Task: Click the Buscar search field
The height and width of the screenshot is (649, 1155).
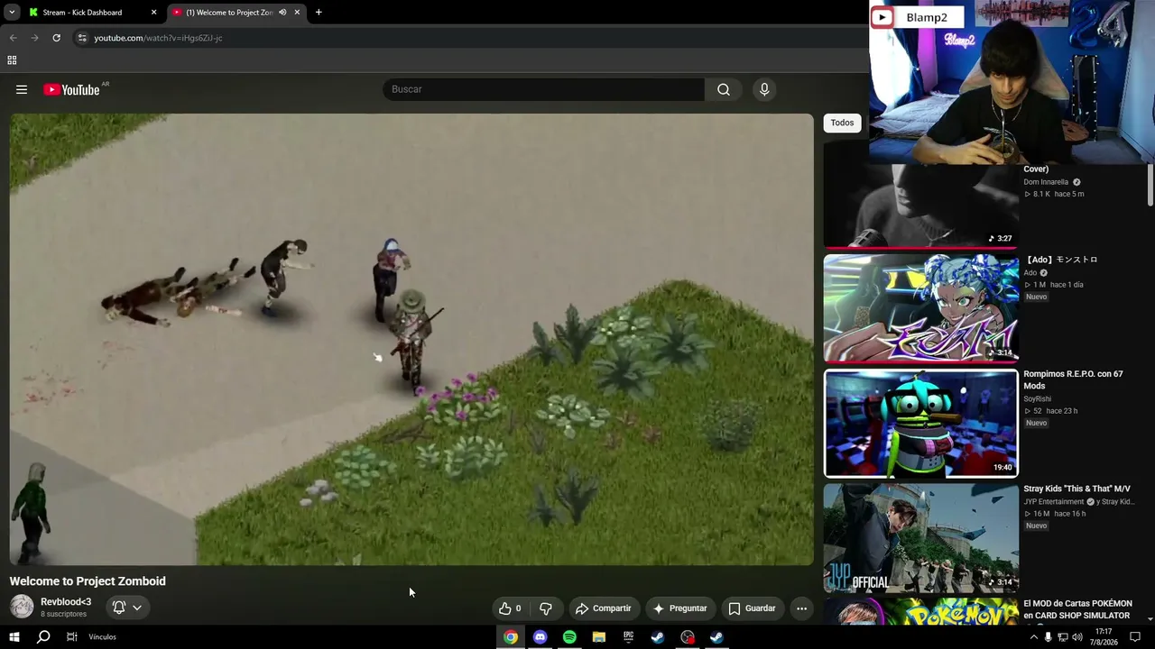Action: (544, 89)
